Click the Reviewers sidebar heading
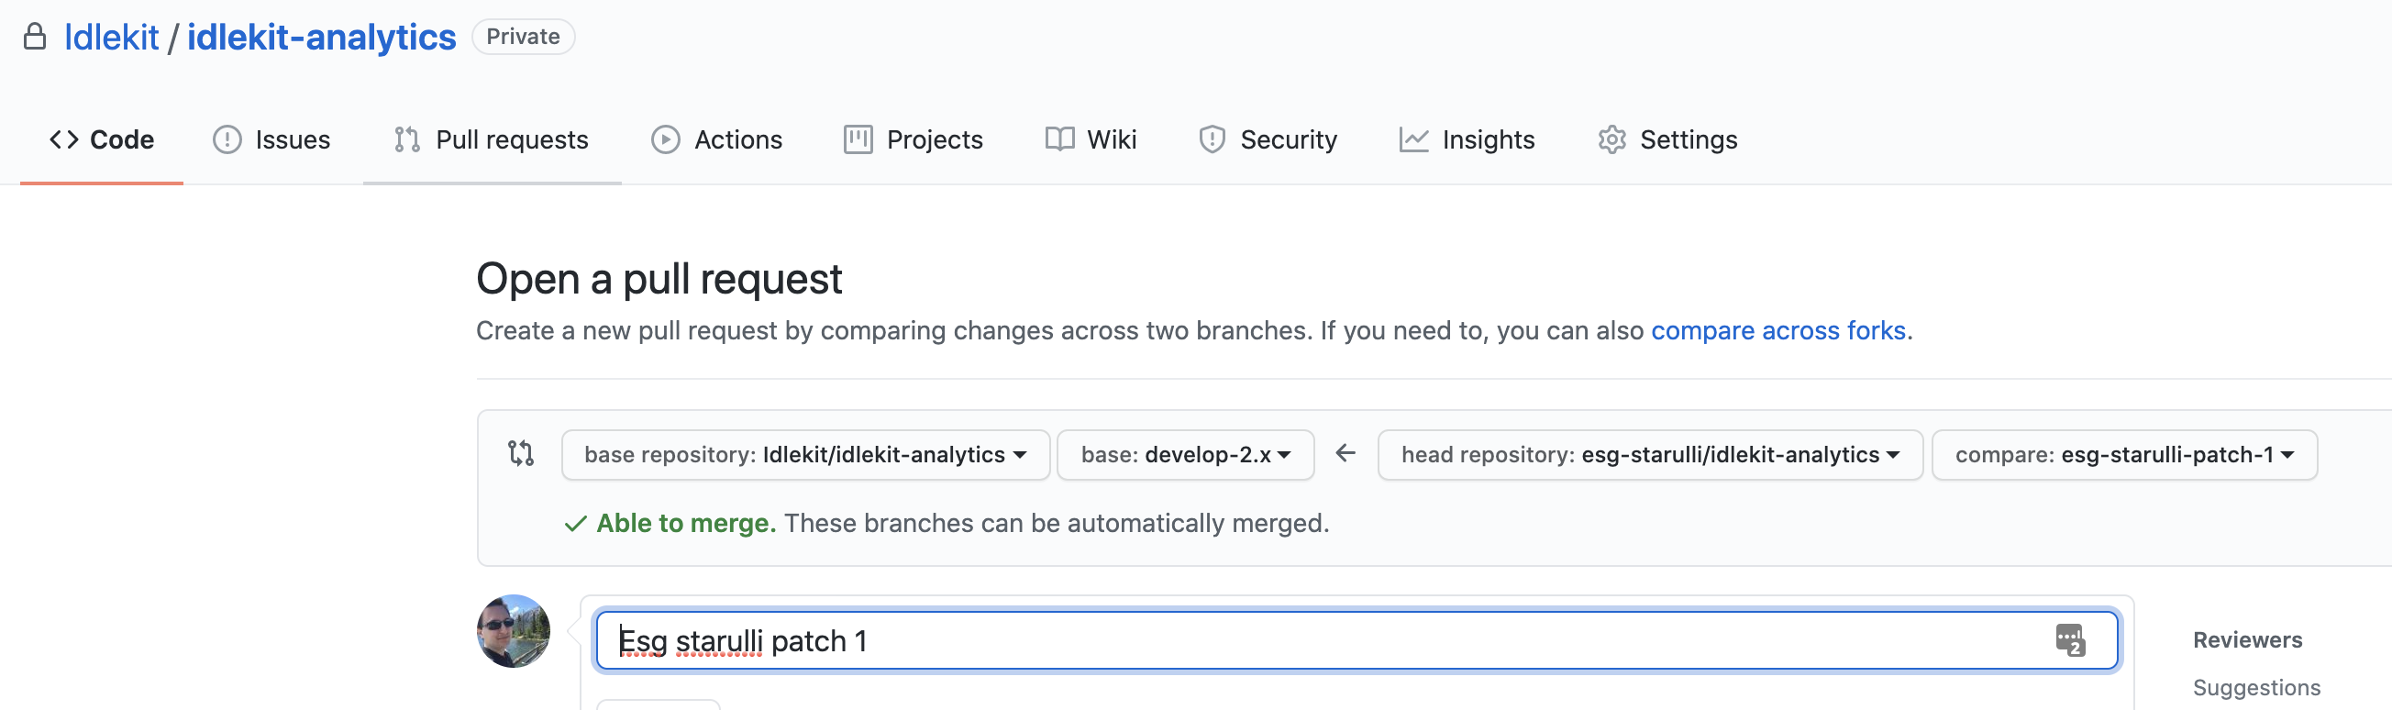This screenshot has height=710, width=2392. point(2247,639)
